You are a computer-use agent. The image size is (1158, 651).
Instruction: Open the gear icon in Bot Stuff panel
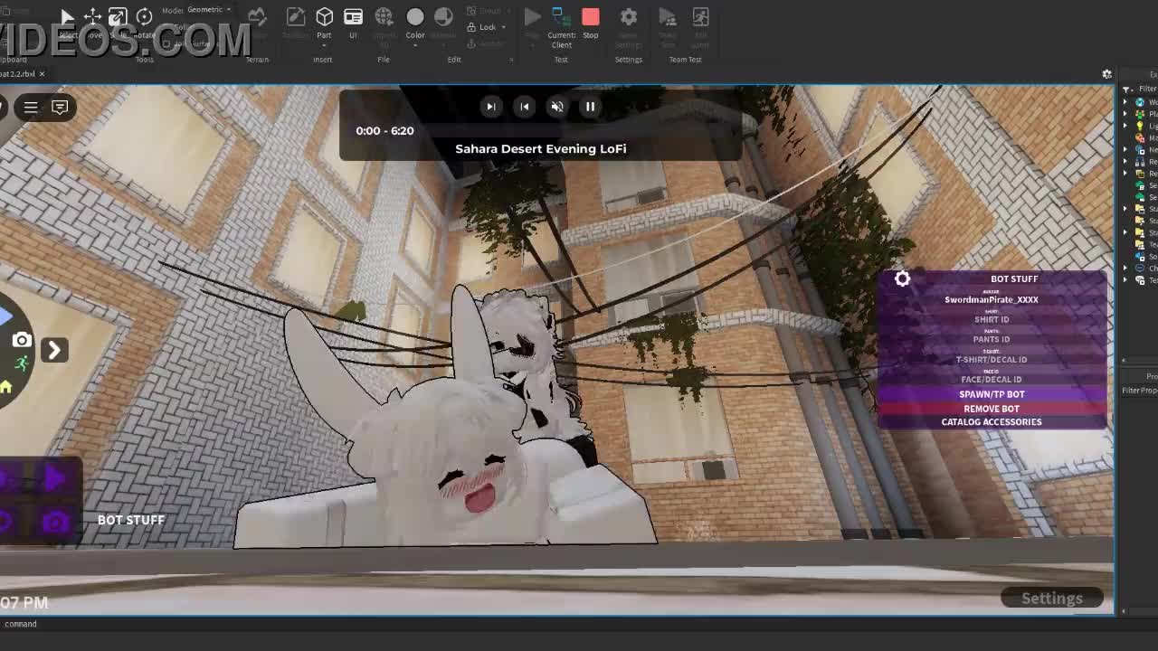click(902, 279)
